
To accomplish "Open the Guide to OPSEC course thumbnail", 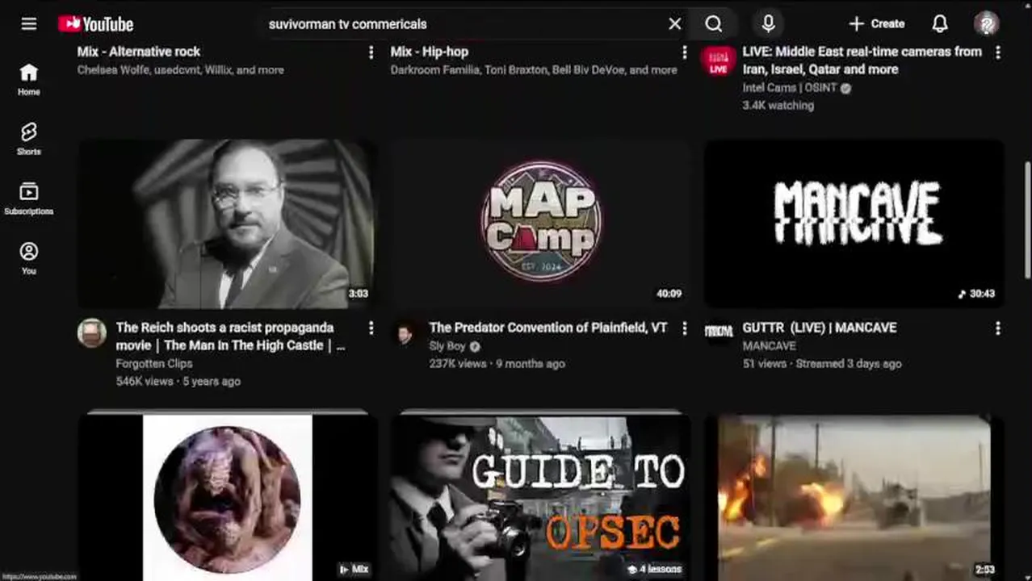I will coord(540,496).
